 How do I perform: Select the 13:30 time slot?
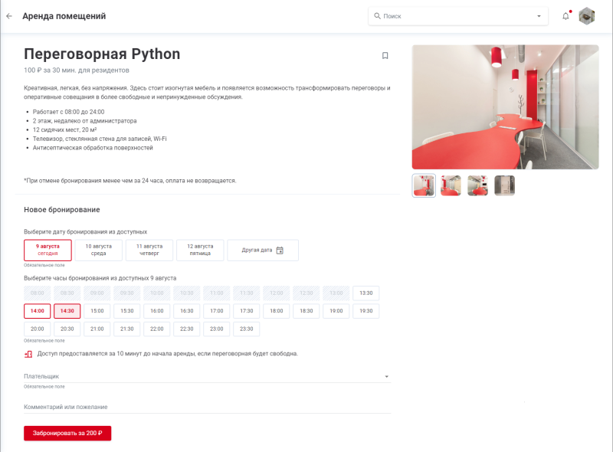pos(365,293)
